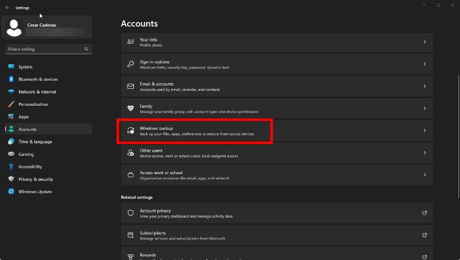
Task: Expand Your info chevron arrow
Action: point(424,42)
